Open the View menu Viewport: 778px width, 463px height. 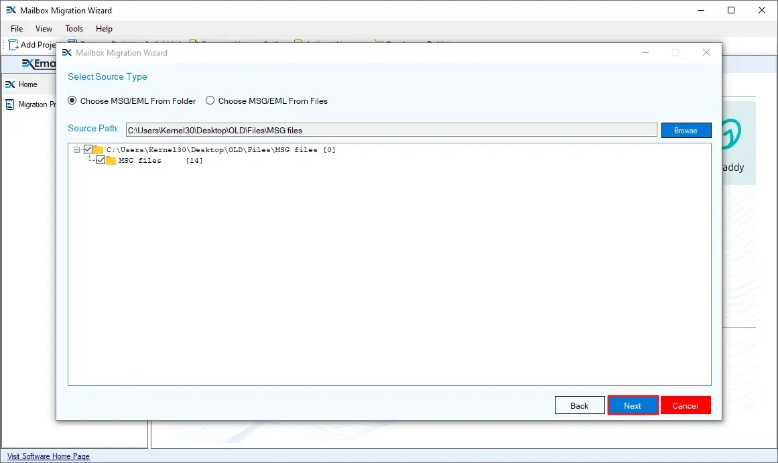click(44, 29)
